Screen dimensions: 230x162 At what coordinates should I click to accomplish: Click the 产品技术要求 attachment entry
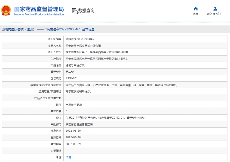click(x=74, y=105)
